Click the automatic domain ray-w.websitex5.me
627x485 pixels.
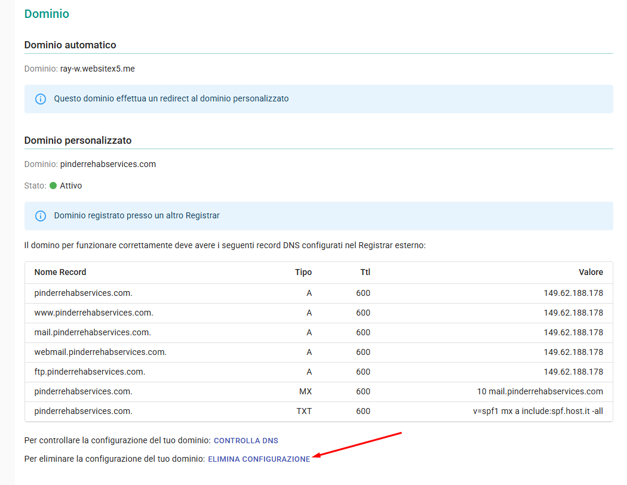click(97, 69)
